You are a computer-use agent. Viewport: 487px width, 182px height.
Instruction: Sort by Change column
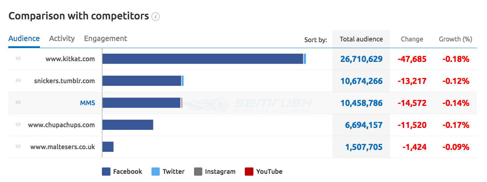(x=412, y=39)
